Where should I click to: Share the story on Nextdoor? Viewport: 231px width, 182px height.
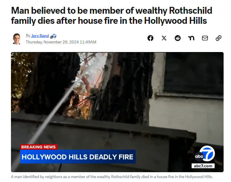[x=191, y=38]
